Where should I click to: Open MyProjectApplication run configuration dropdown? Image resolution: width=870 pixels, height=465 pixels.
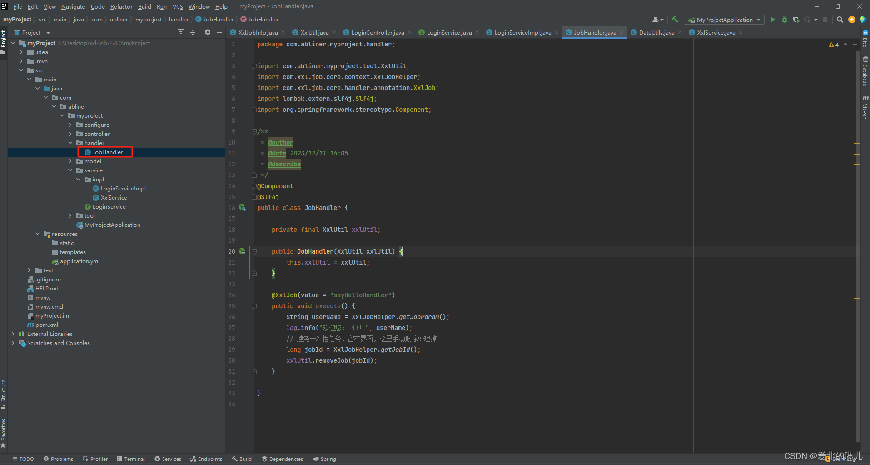[724, 20]
